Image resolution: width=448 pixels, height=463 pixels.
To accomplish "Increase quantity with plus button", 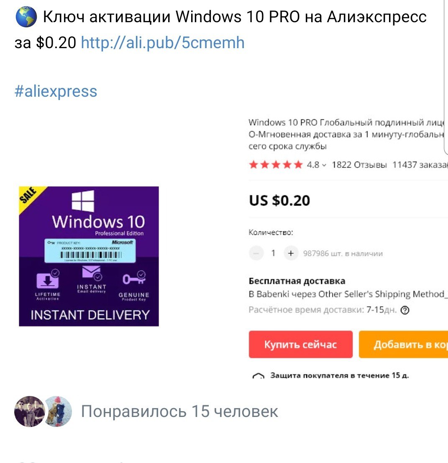I will [x=291, y=253].
